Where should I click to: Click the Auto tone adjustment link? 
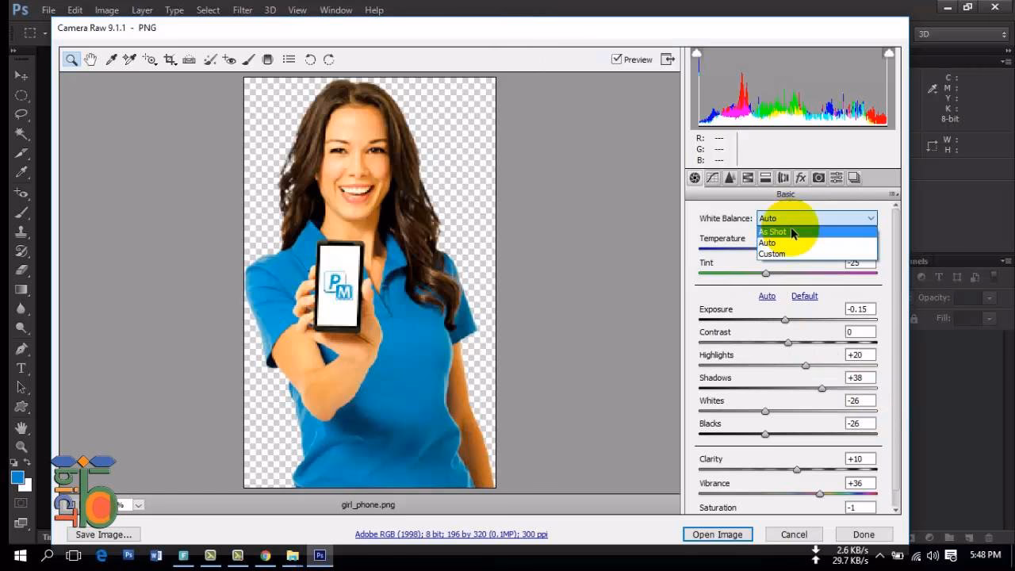click(x=767, y=295)
